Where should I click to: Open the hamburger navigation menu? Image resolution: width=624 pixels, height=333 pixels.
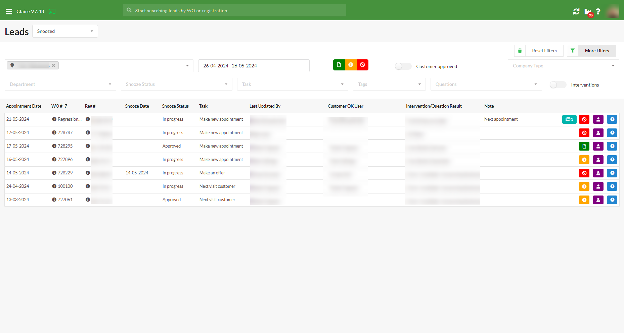click(x=9, y=11)
